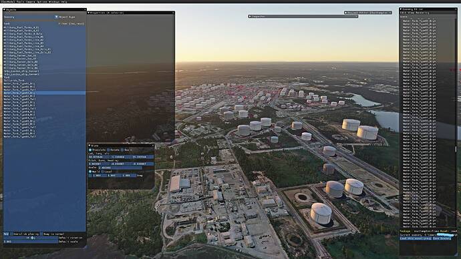Image resolution: width=461 pixels, height=259 pixels.
Task: Click the Scenery Editor list scrollbar
Action: tap(456, 149)
